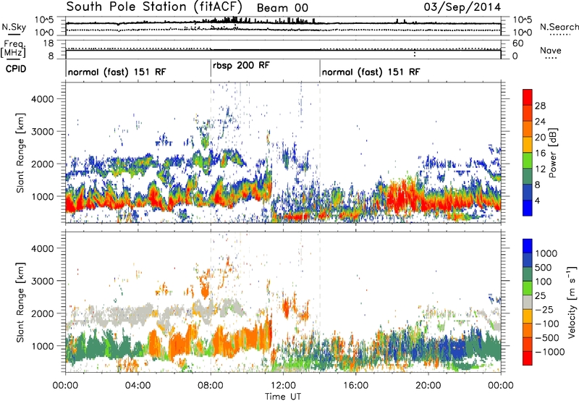Select the "Freq. [MHz]" axis label

pyautogui.click(x=13, y=48)
